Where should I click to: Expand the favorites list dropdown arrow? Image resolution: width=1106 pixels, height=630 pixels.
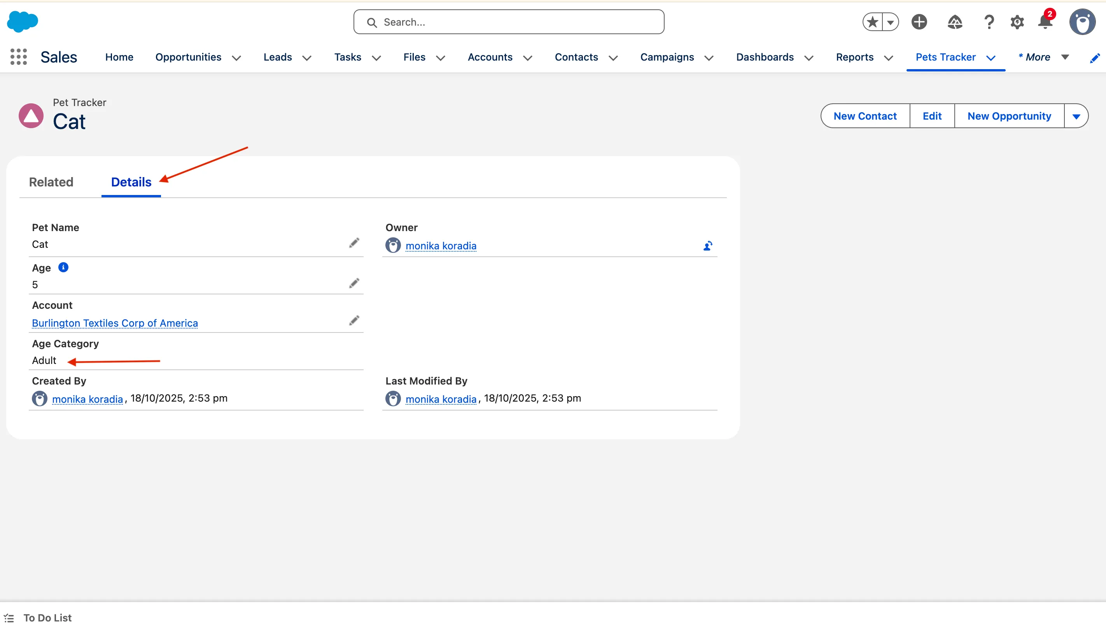point(890,22)
